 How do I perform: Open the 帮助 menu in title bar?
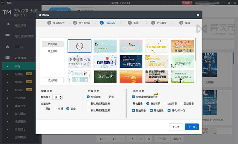tap(9, 3)
